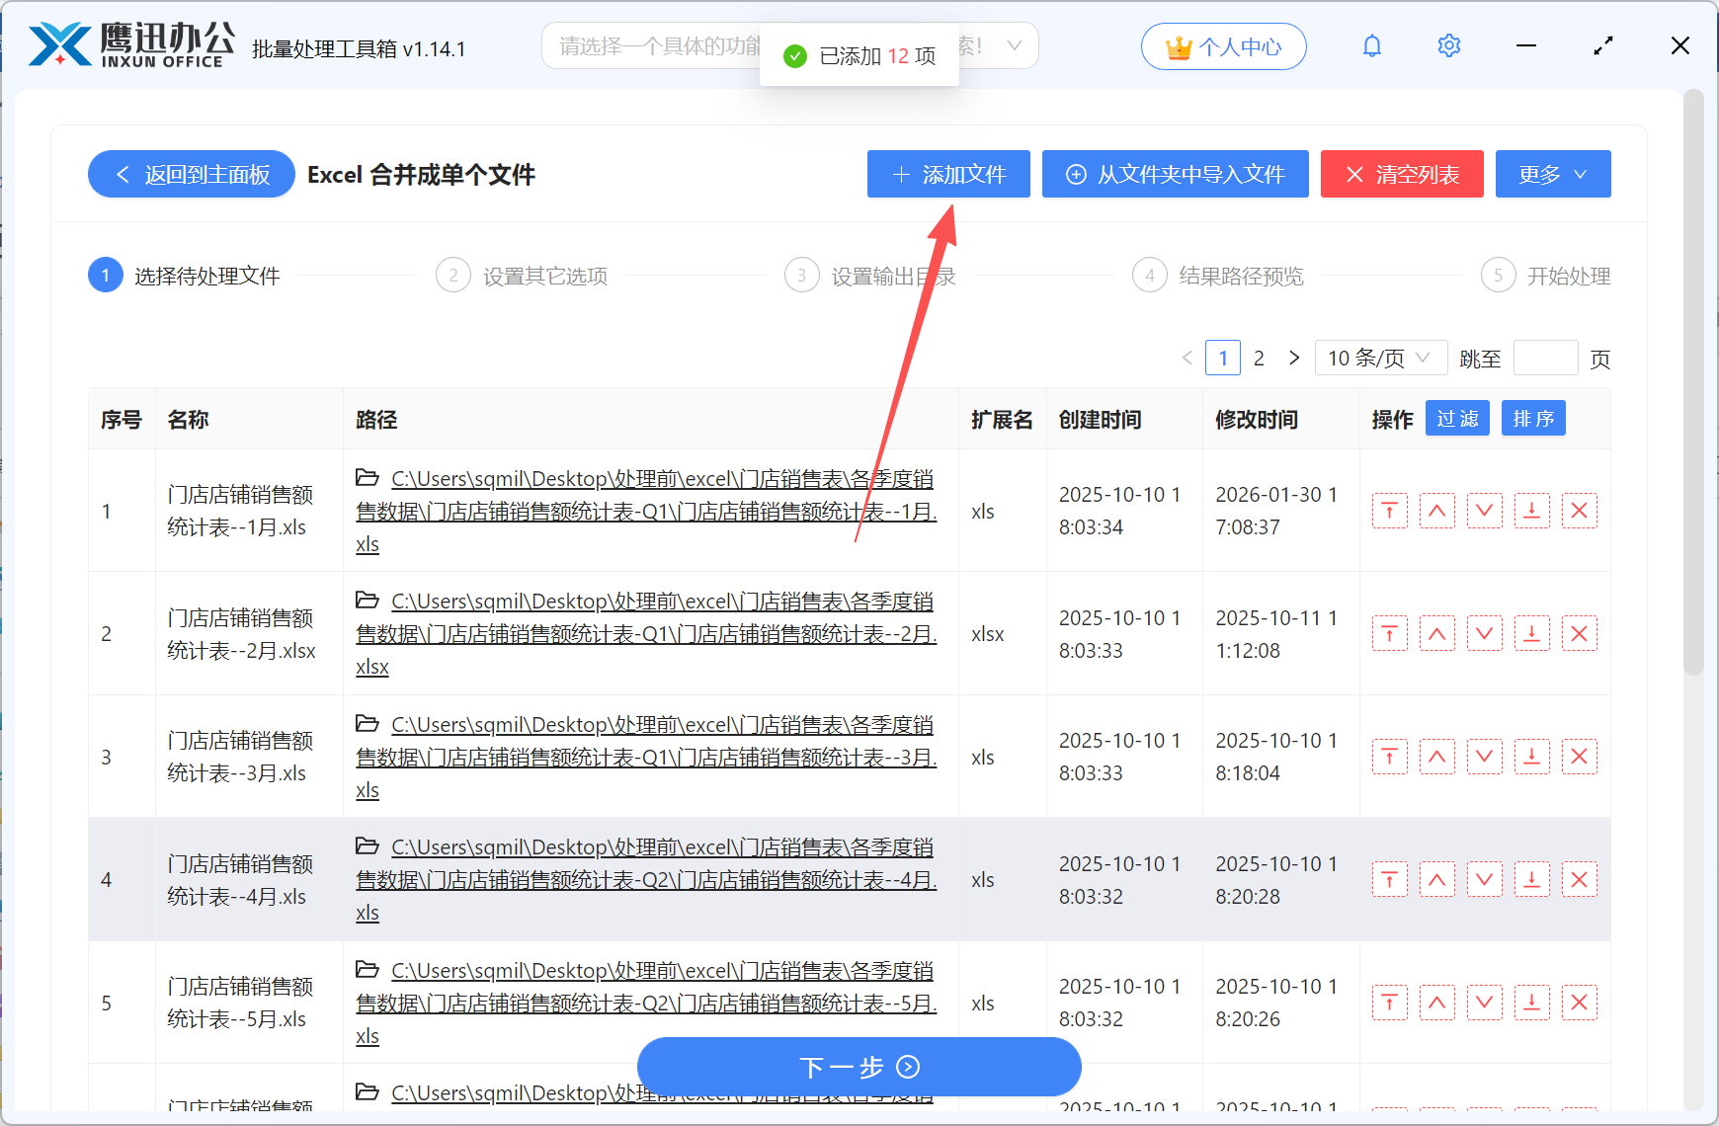Activate the 过滤 filter function
Viewport: 1719px width, 1126px height.
[x=1456, y=418]
